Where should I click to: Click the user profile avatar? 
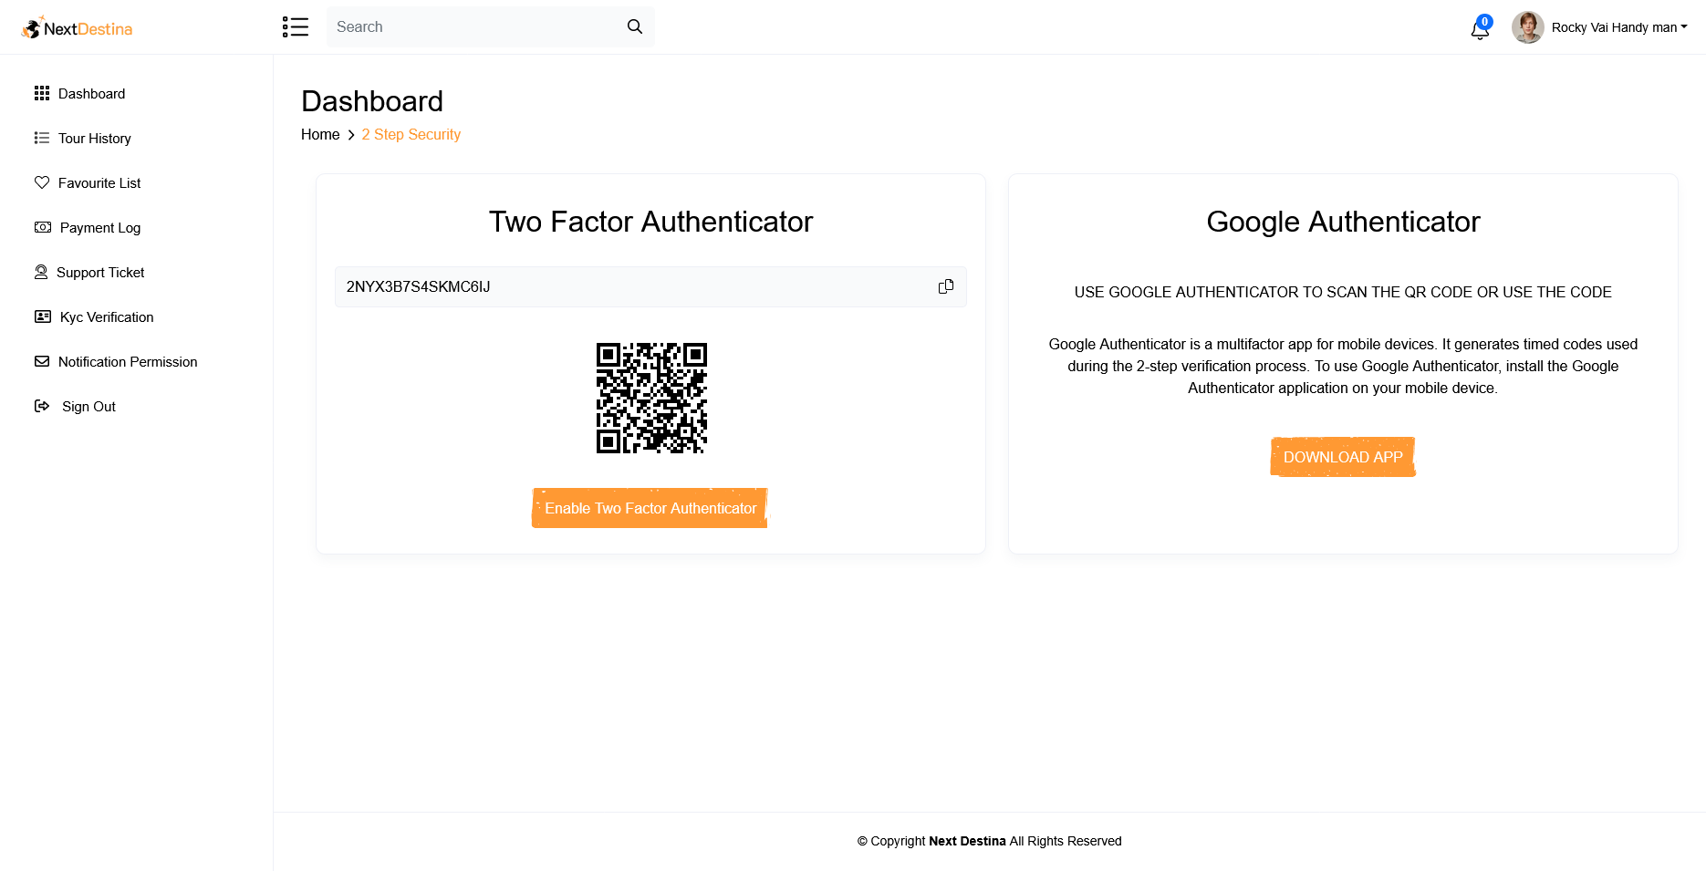coord(1528,27)
